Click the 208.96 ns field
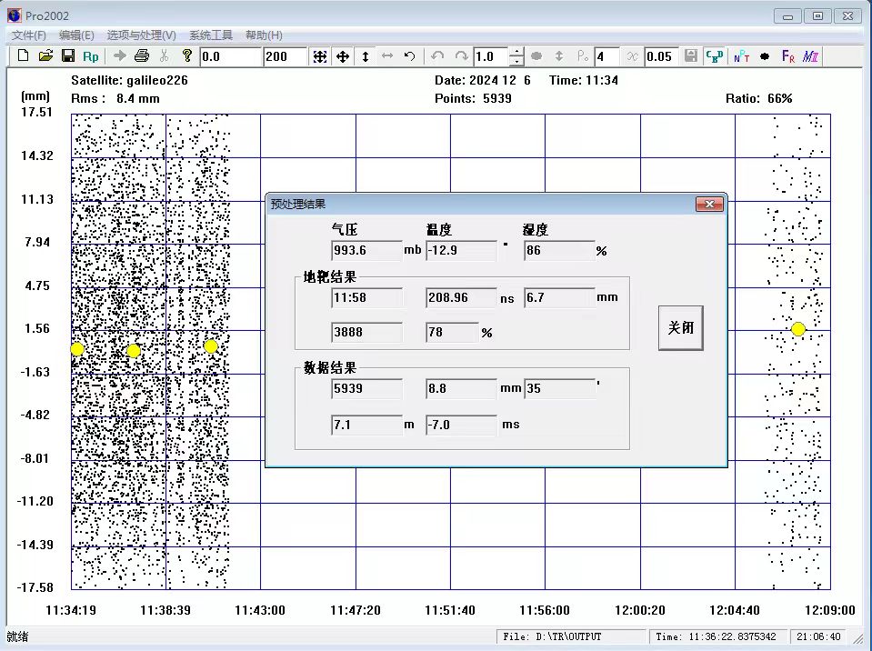872x651 pixels. click(461, 298)
